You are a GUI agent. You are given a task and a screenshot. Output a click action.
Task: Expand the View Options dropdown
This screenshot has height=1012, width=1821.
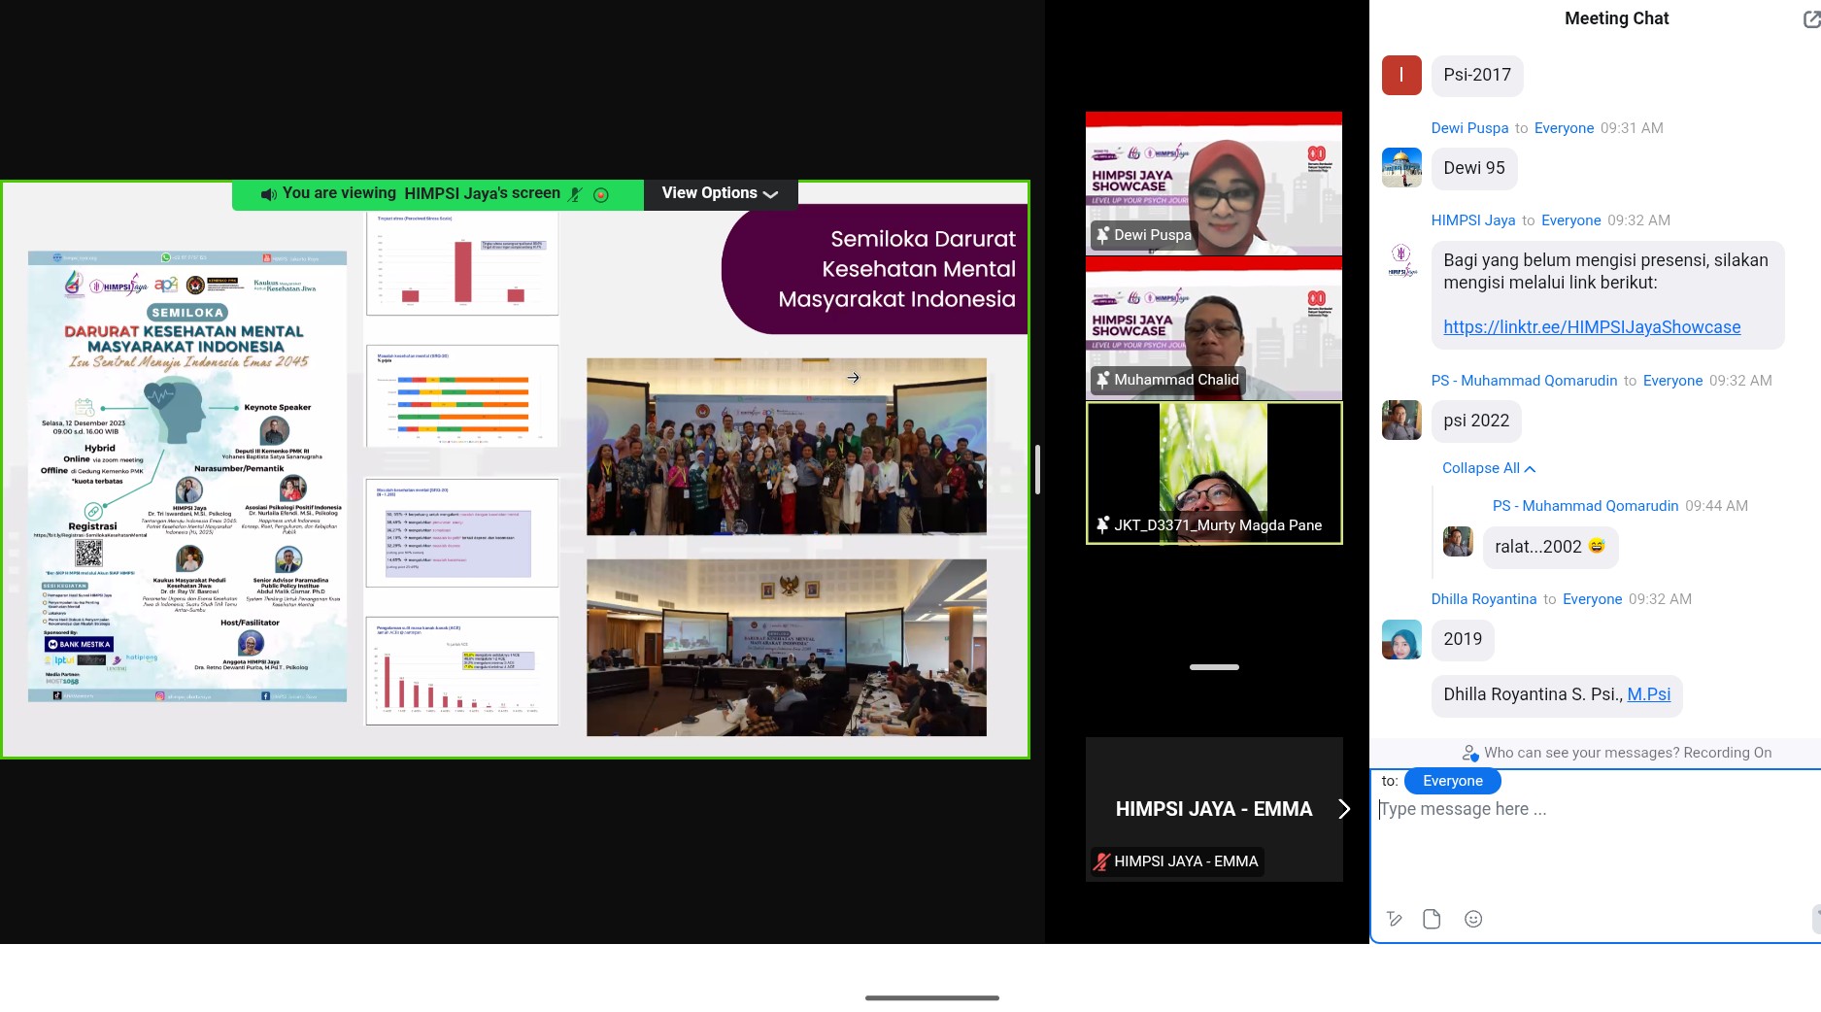click(x=720, y=193)
